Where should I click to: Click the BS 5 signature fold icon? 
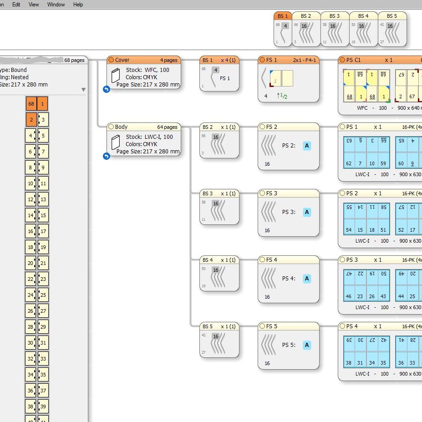[x=218, y=344]
